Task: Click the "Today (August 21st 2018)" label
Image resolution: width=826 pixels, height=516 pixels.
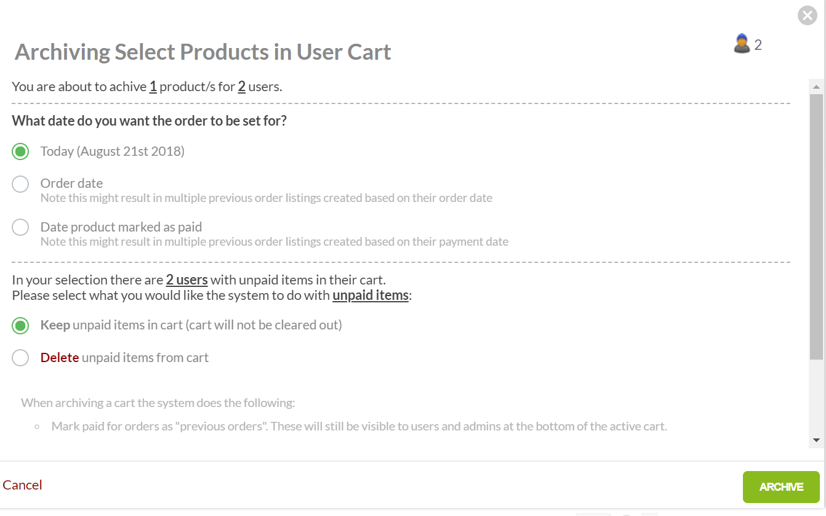Action: click(112, 151)
